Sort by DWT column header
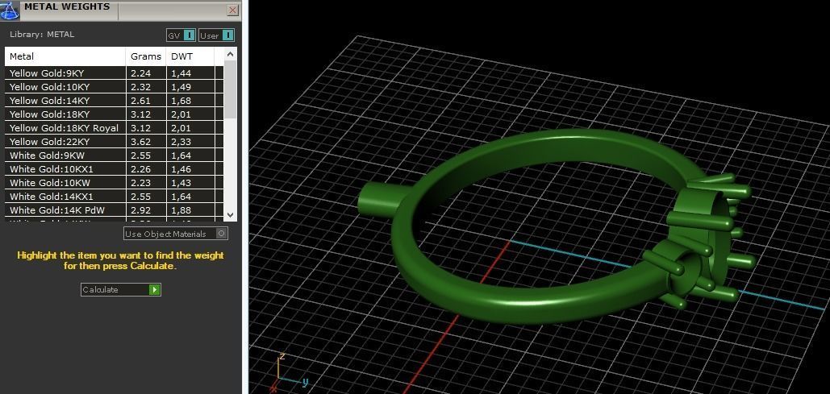Screen dimensions: 830x394 (190, 56)
